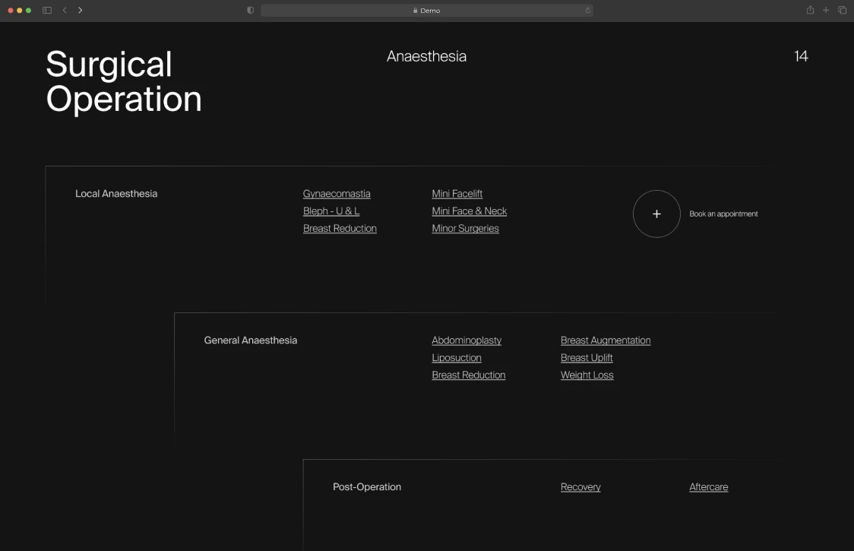854x551 pixels.
Task: Open a new tab with plus icon
Action: point(826,11)
